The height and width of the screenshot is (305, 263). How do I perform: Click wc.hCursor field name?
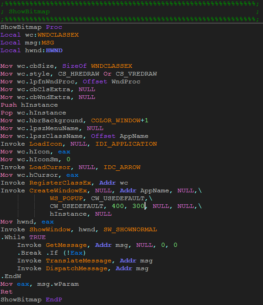[38, 175]
